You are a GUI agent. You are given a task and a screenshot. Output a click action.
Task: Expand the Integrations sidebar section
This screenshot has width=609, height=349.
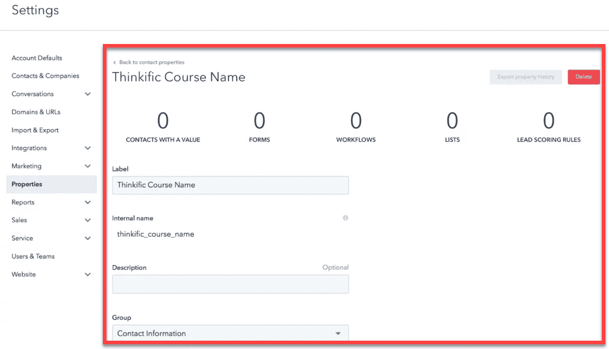click(88, 148)
